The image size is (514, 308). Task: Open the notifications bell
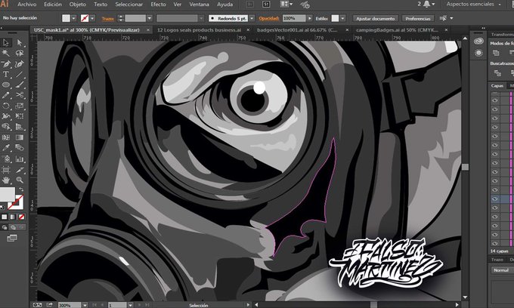coord(426,4)
